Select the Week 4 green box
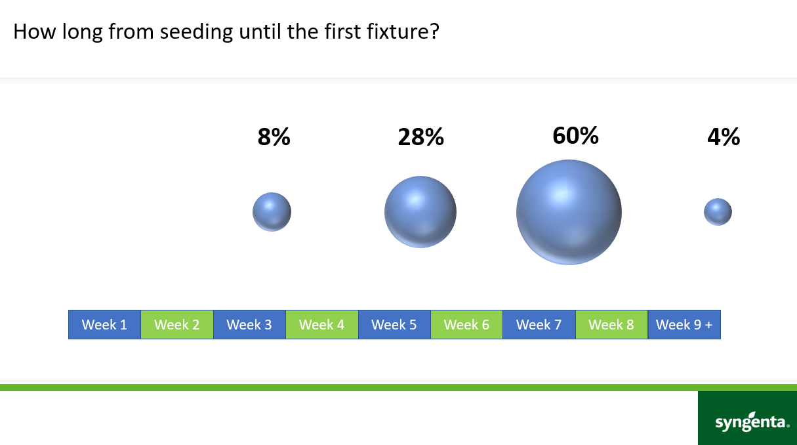 (321, 324)
